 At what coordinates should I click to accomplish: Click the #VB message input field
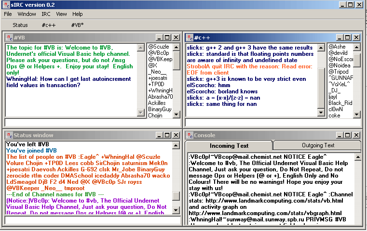[93, 123]
